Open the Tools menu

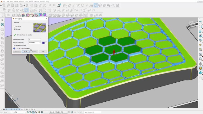click(26, 2)
